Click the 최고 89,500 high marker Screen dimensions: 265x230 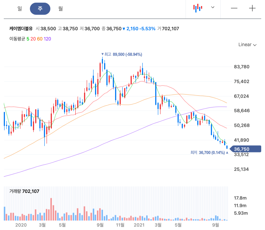pyautogui.click(x=122, y=54)
